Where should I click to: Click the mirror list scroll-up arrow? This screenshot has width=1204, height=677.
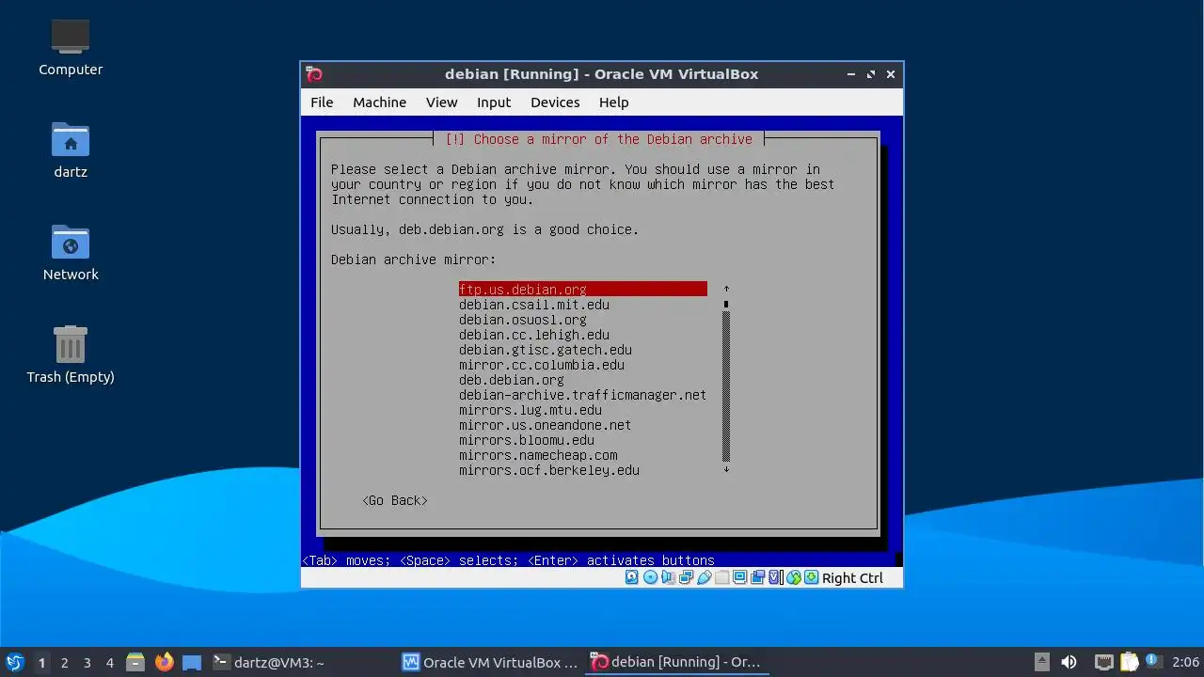pos(726,289)
